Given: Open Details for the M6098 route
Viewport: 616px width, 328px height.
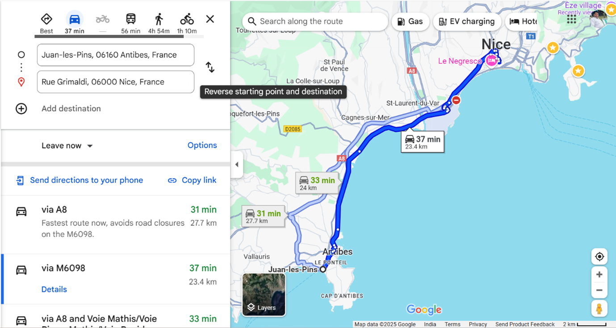Looking at the screenshot, I should (x=54, y=289).
